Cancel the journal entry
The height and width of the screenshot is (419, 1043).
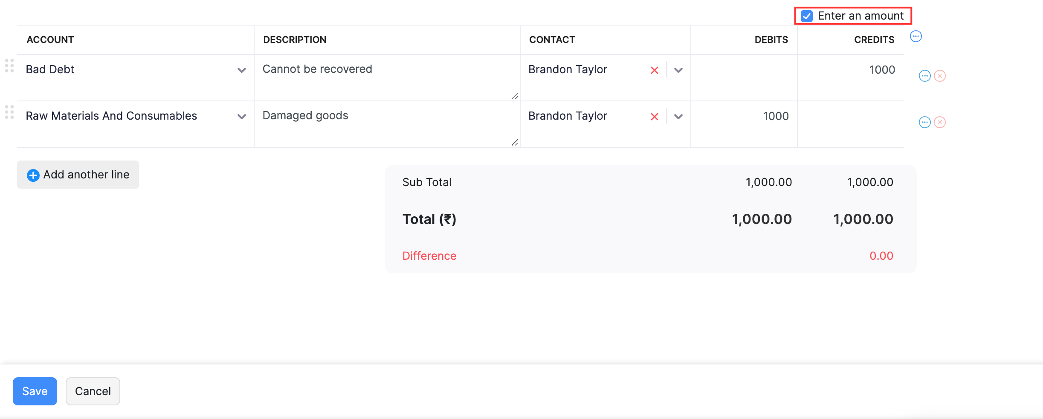point(93,391)
